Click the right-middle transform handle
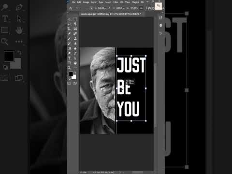 pyautogui.click(x=146, y=88)
